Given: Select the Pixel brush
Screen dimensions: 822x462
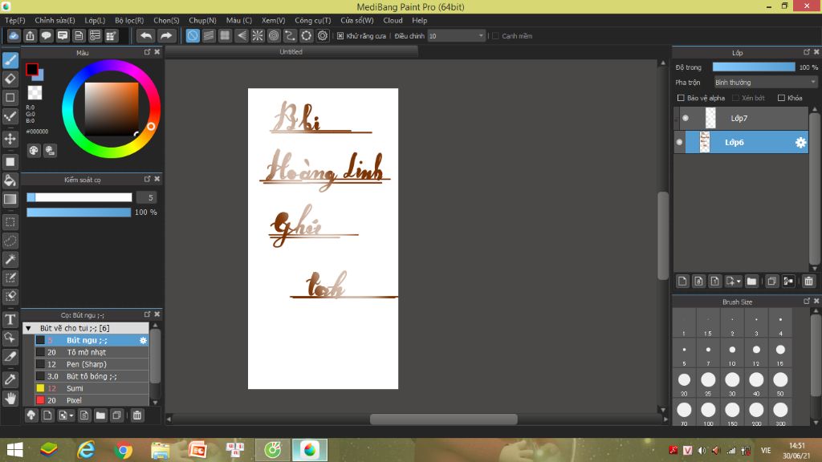Looking at the screenshot, I should pyautogui.click(x=92, y=401).
